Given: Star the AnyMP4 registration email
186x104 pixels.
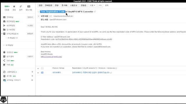Looking at the screenshot, I should coord(38,12).
